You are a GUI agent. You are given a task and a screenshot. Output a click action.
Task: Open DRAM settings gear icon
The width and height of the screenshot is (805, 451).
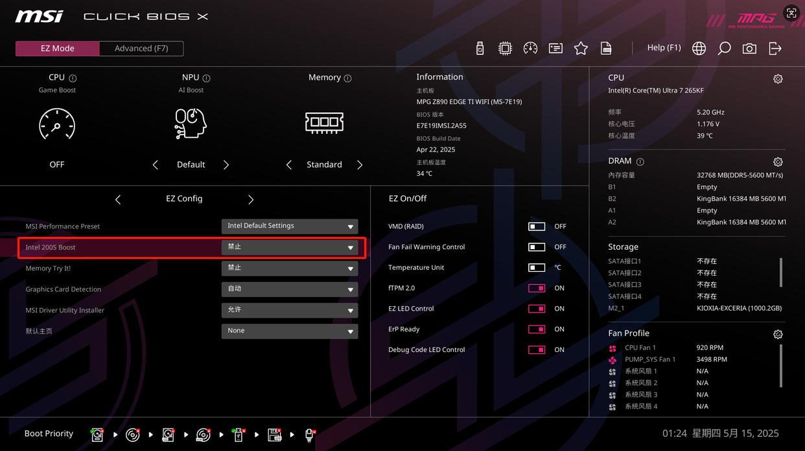coord(778,162)
